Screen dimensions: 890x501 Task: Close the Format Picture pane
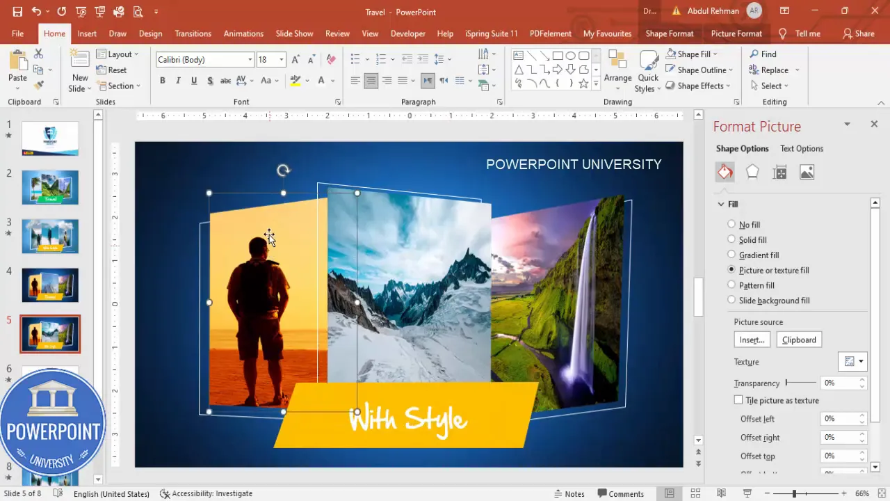pyautogui.click(x=874, y=124)
